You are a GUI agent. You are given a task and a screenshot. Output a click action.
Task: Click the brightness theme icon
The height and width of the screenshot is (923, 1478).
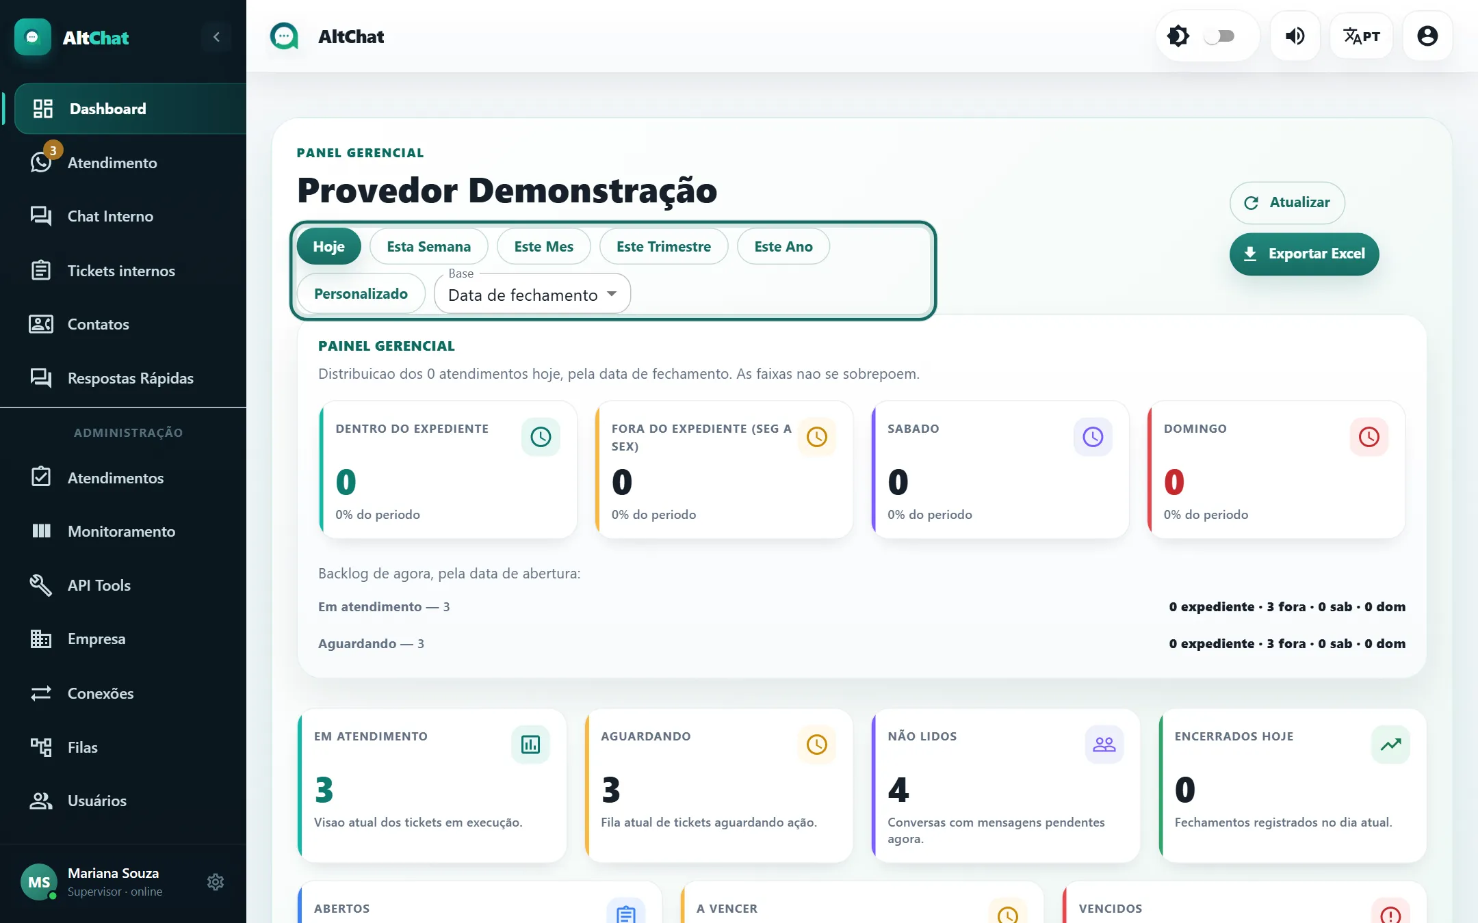(x=1178, y=36)
